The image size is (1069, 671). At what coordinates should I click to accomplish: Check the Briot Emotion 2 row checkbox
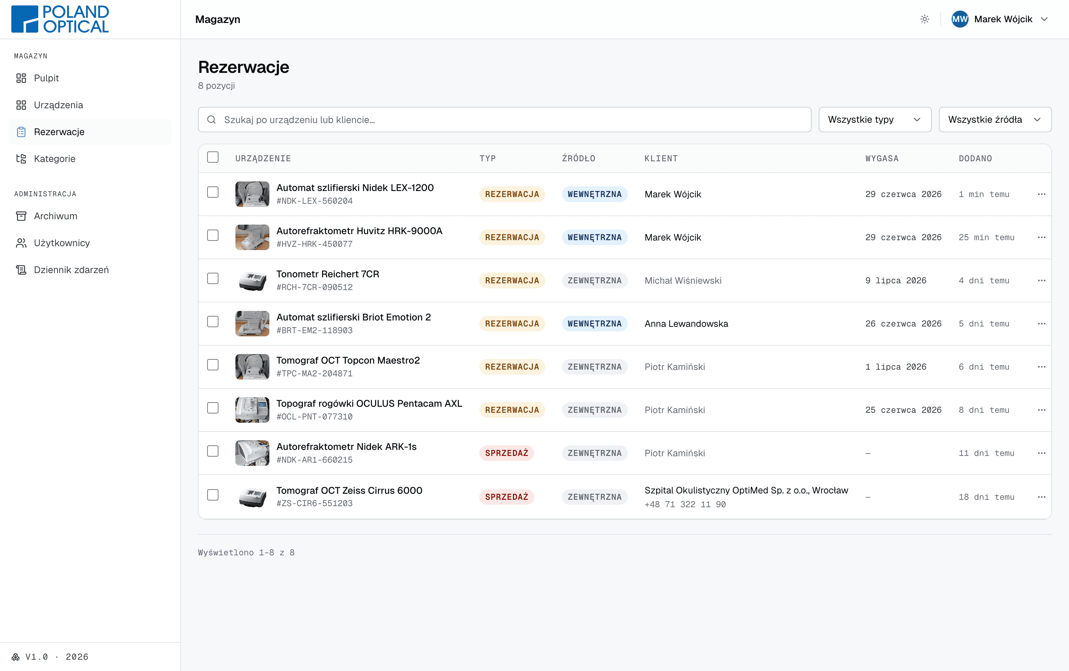point(213,322)
